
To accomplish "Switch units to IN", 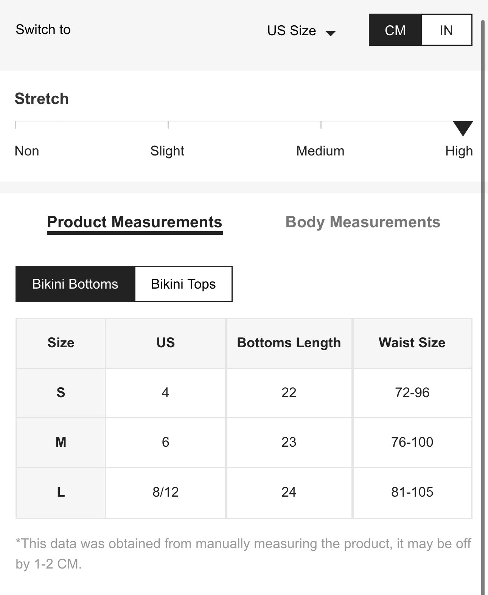I will [x=446, y=30].
